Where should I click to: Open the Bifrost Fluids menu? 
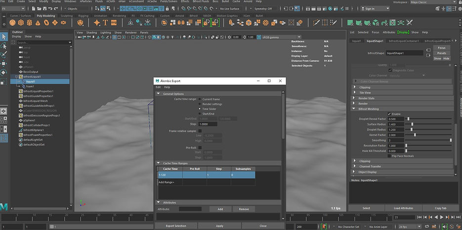click(x=201, y=1)
